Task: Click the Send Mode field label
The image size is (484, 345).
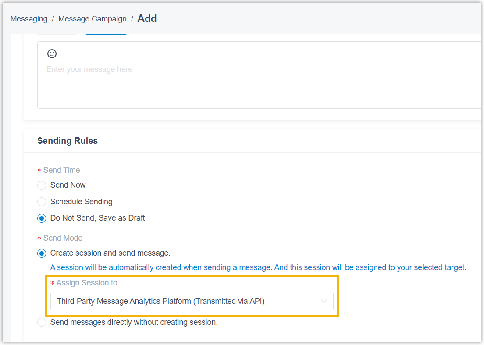Action: point(63,238)
